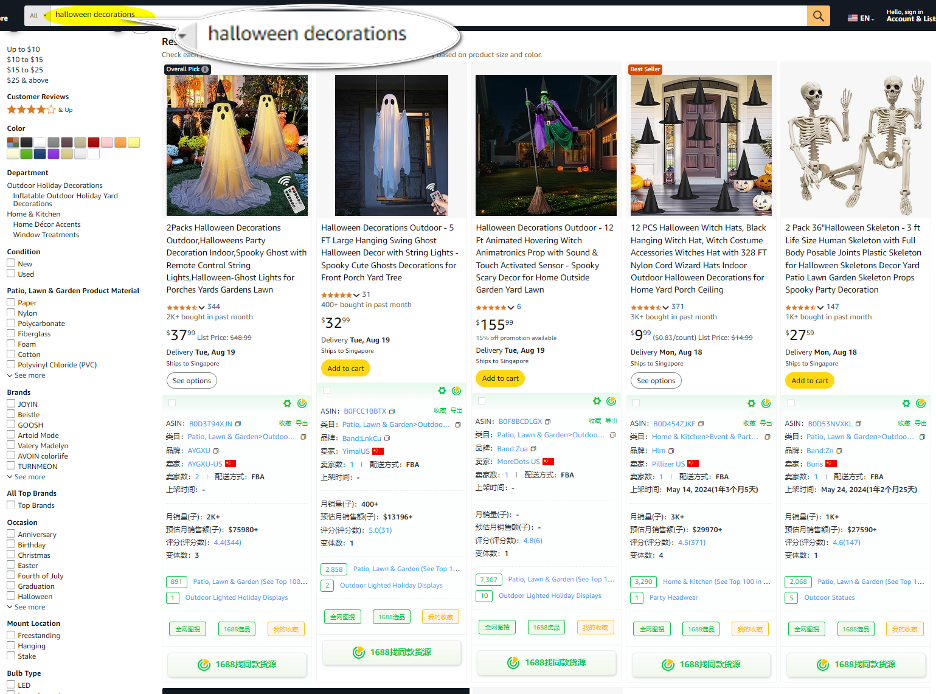Image resolution: width=936 pixels, height=694 pixels.
Task: Copy brand Hlm using copy icon
Action: tap(671, 451)
